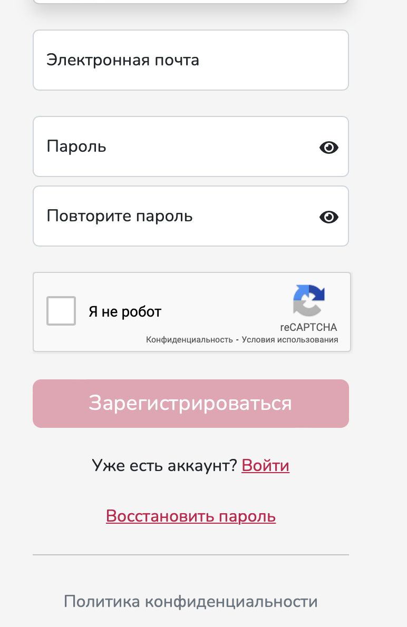Follow the Восстановить пароль link

point(191,516)
